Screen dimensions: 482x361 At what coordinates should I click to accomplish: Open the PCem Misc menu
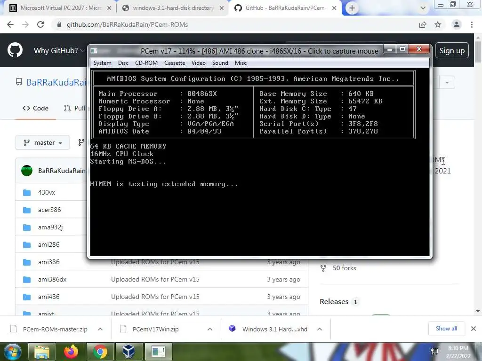241,63
